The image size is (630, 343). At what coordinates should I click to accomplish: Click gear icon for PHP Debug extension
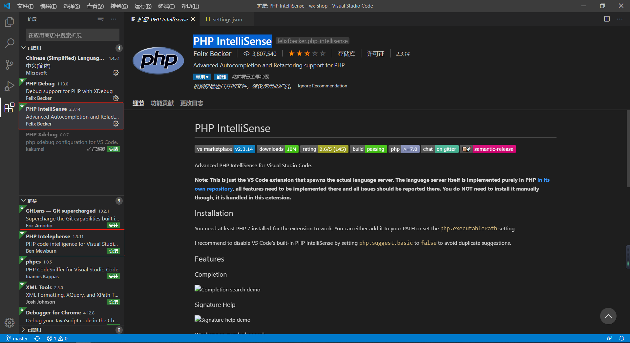point(116,98)
